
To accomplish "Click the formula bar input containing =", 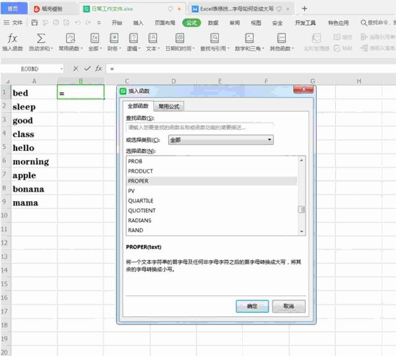I will tap(250, 69).
